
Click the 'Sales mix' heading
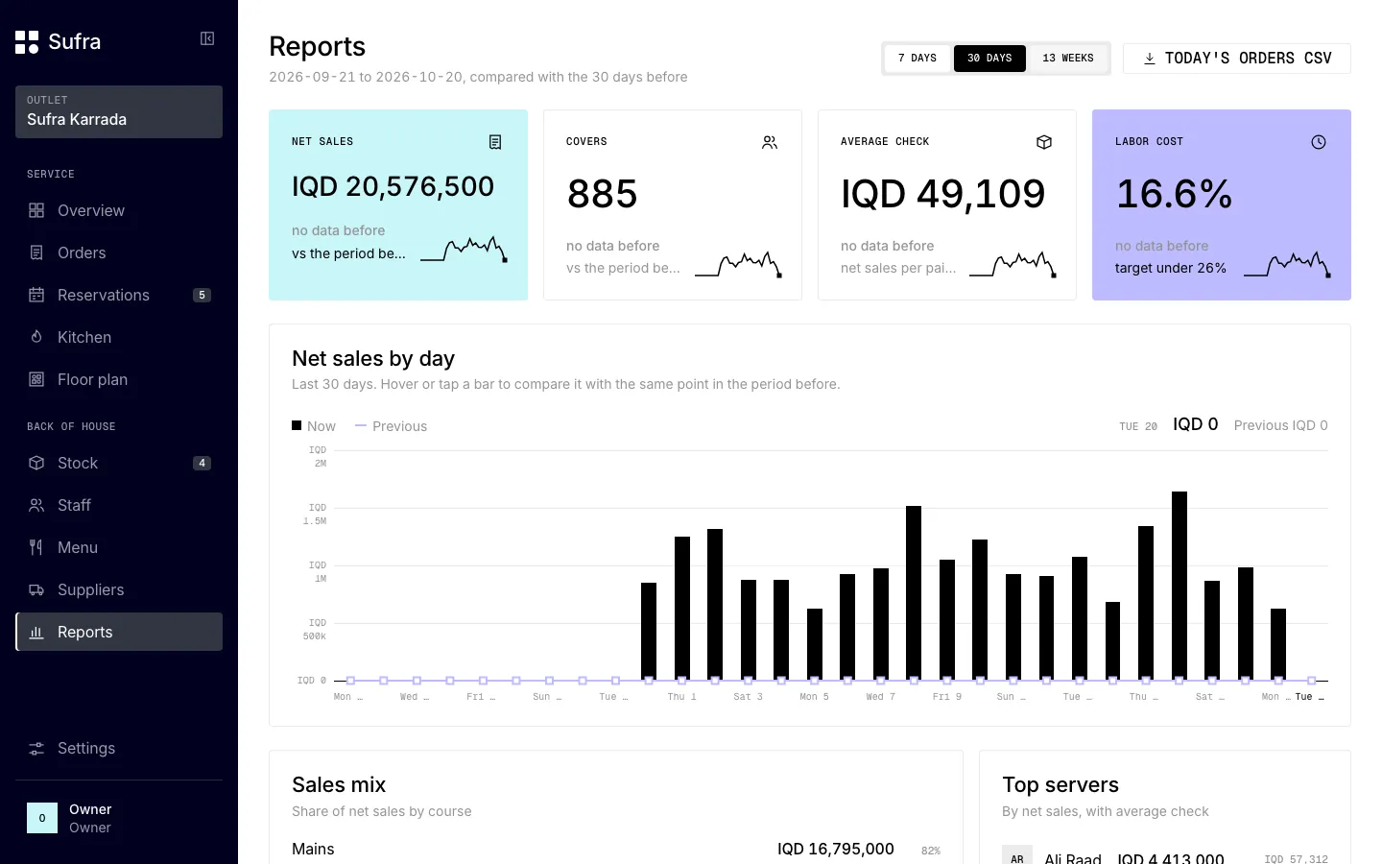(339, 784)
